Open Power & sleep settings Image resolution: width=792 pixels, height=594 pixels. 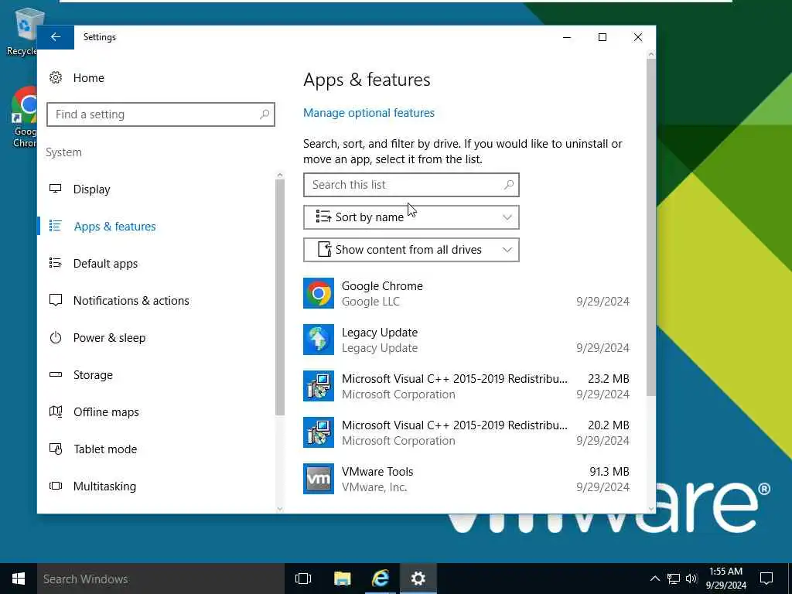click(x=109, y=338)
